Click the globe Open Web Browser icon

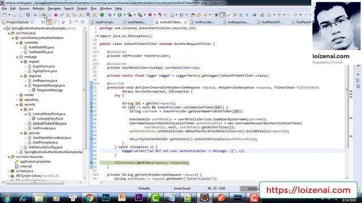click(254, 15)
